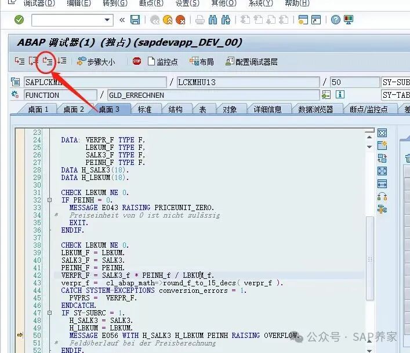Screen dimensions: 410x353
Task: Click the Services of the Tool icon
Action: click(x=382, y=209)
